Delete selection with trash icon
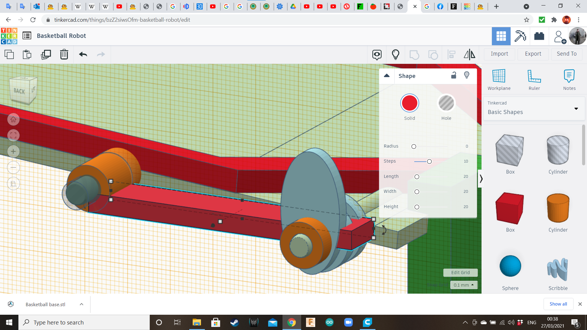Screen dimensions: 587x330 pyautogui.click(x=64, y=54)
